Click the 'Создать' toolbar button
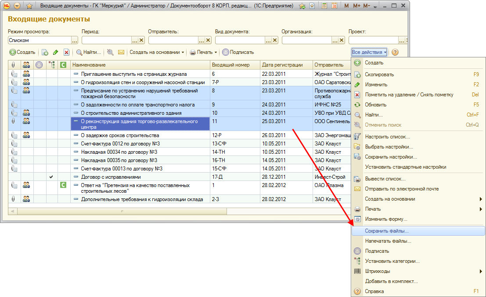The height and width of the screenshot is (297, 486). (22, 52)
